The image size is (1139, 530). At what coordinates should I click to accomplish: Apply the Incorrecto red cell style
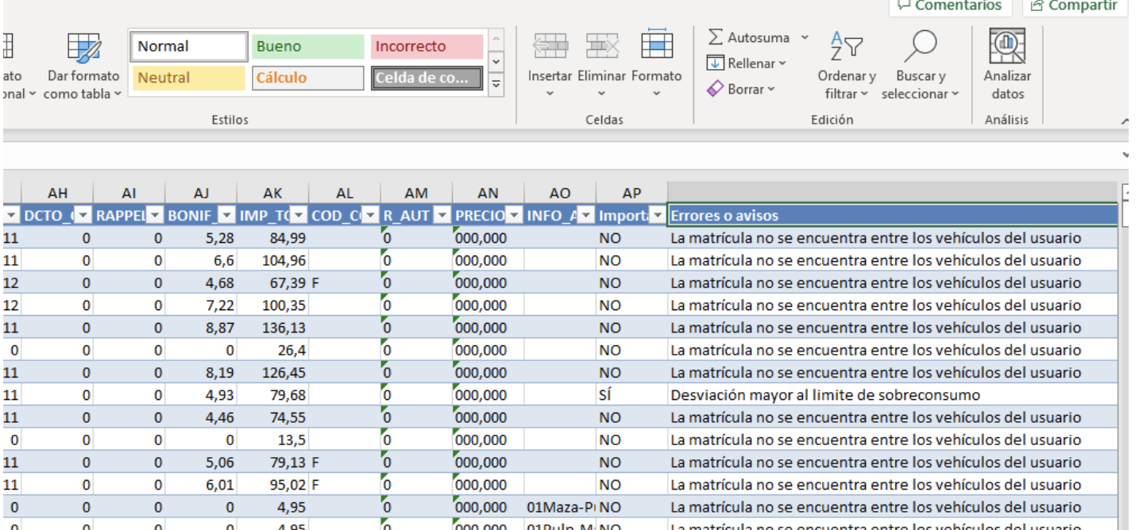pyautogui.click(x=427, y=47)
